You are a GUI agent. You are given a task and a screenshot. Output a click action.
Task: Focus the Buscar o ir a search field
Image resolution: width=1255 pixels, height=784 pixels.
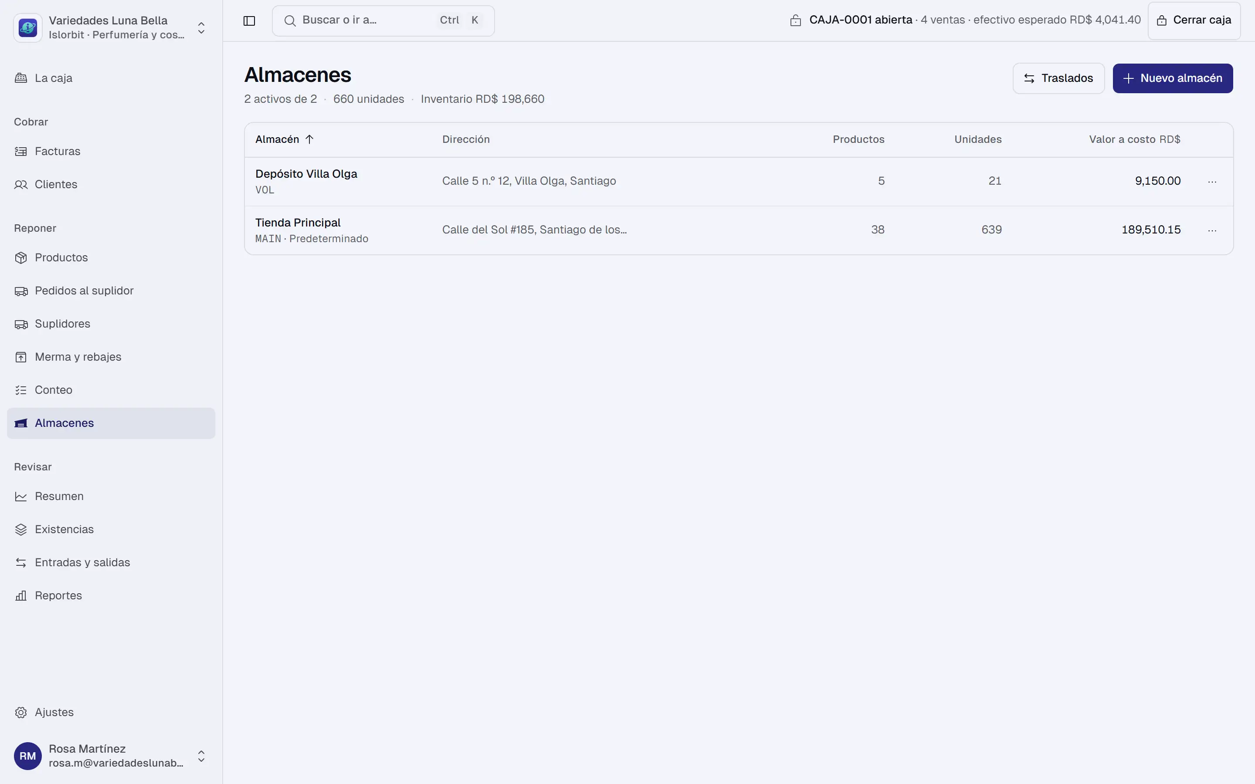point(383,21)
